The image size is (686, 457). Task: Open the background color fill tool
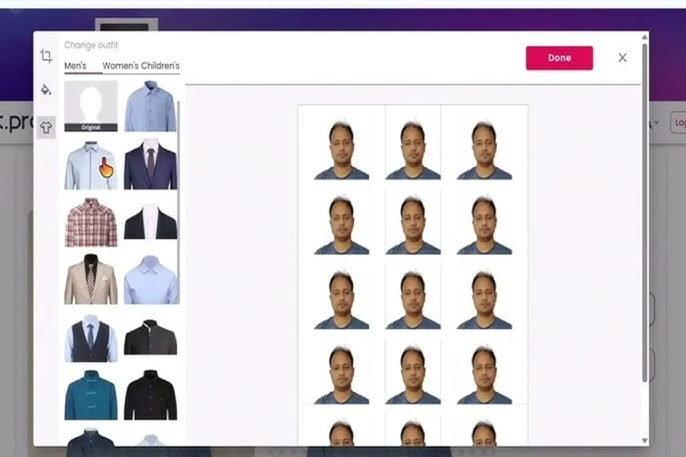click(47, 90)
